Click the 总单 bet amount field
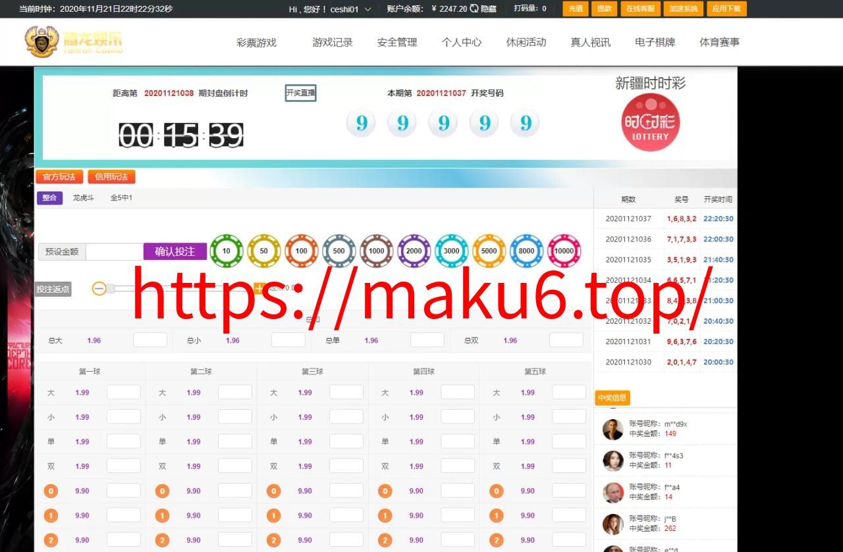 pos(427,340)
